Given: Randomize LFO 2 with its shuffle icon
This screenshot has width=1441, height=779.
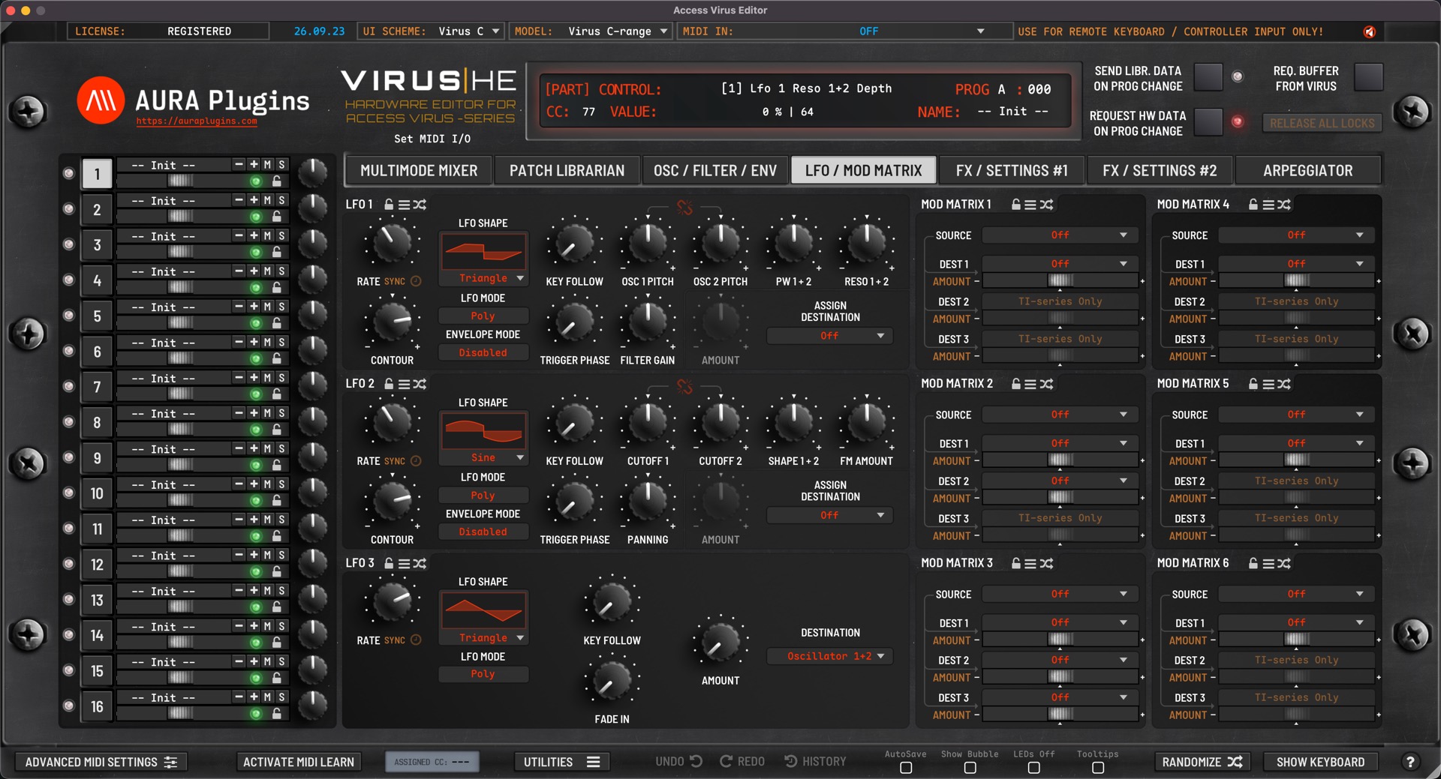Looking at the screenshot, I should [x=420, y=384].
